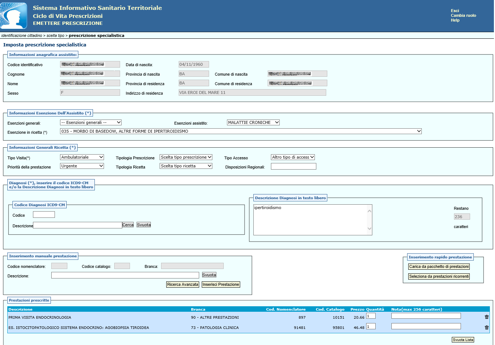Focus the Disposizioni Regionali input field
The image size is (495, 345).
click(x=294, y=166)
